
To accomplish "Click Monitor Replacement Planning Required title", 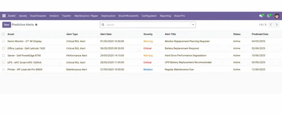I will [187, 41].
